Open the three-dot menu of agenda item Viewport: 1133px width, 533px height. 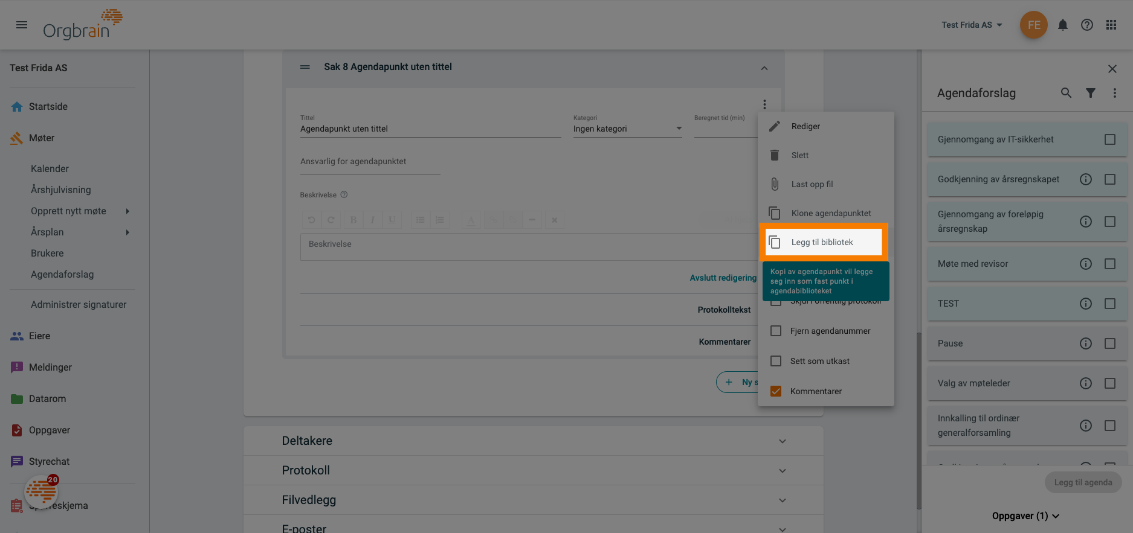(x=764, y=104)
